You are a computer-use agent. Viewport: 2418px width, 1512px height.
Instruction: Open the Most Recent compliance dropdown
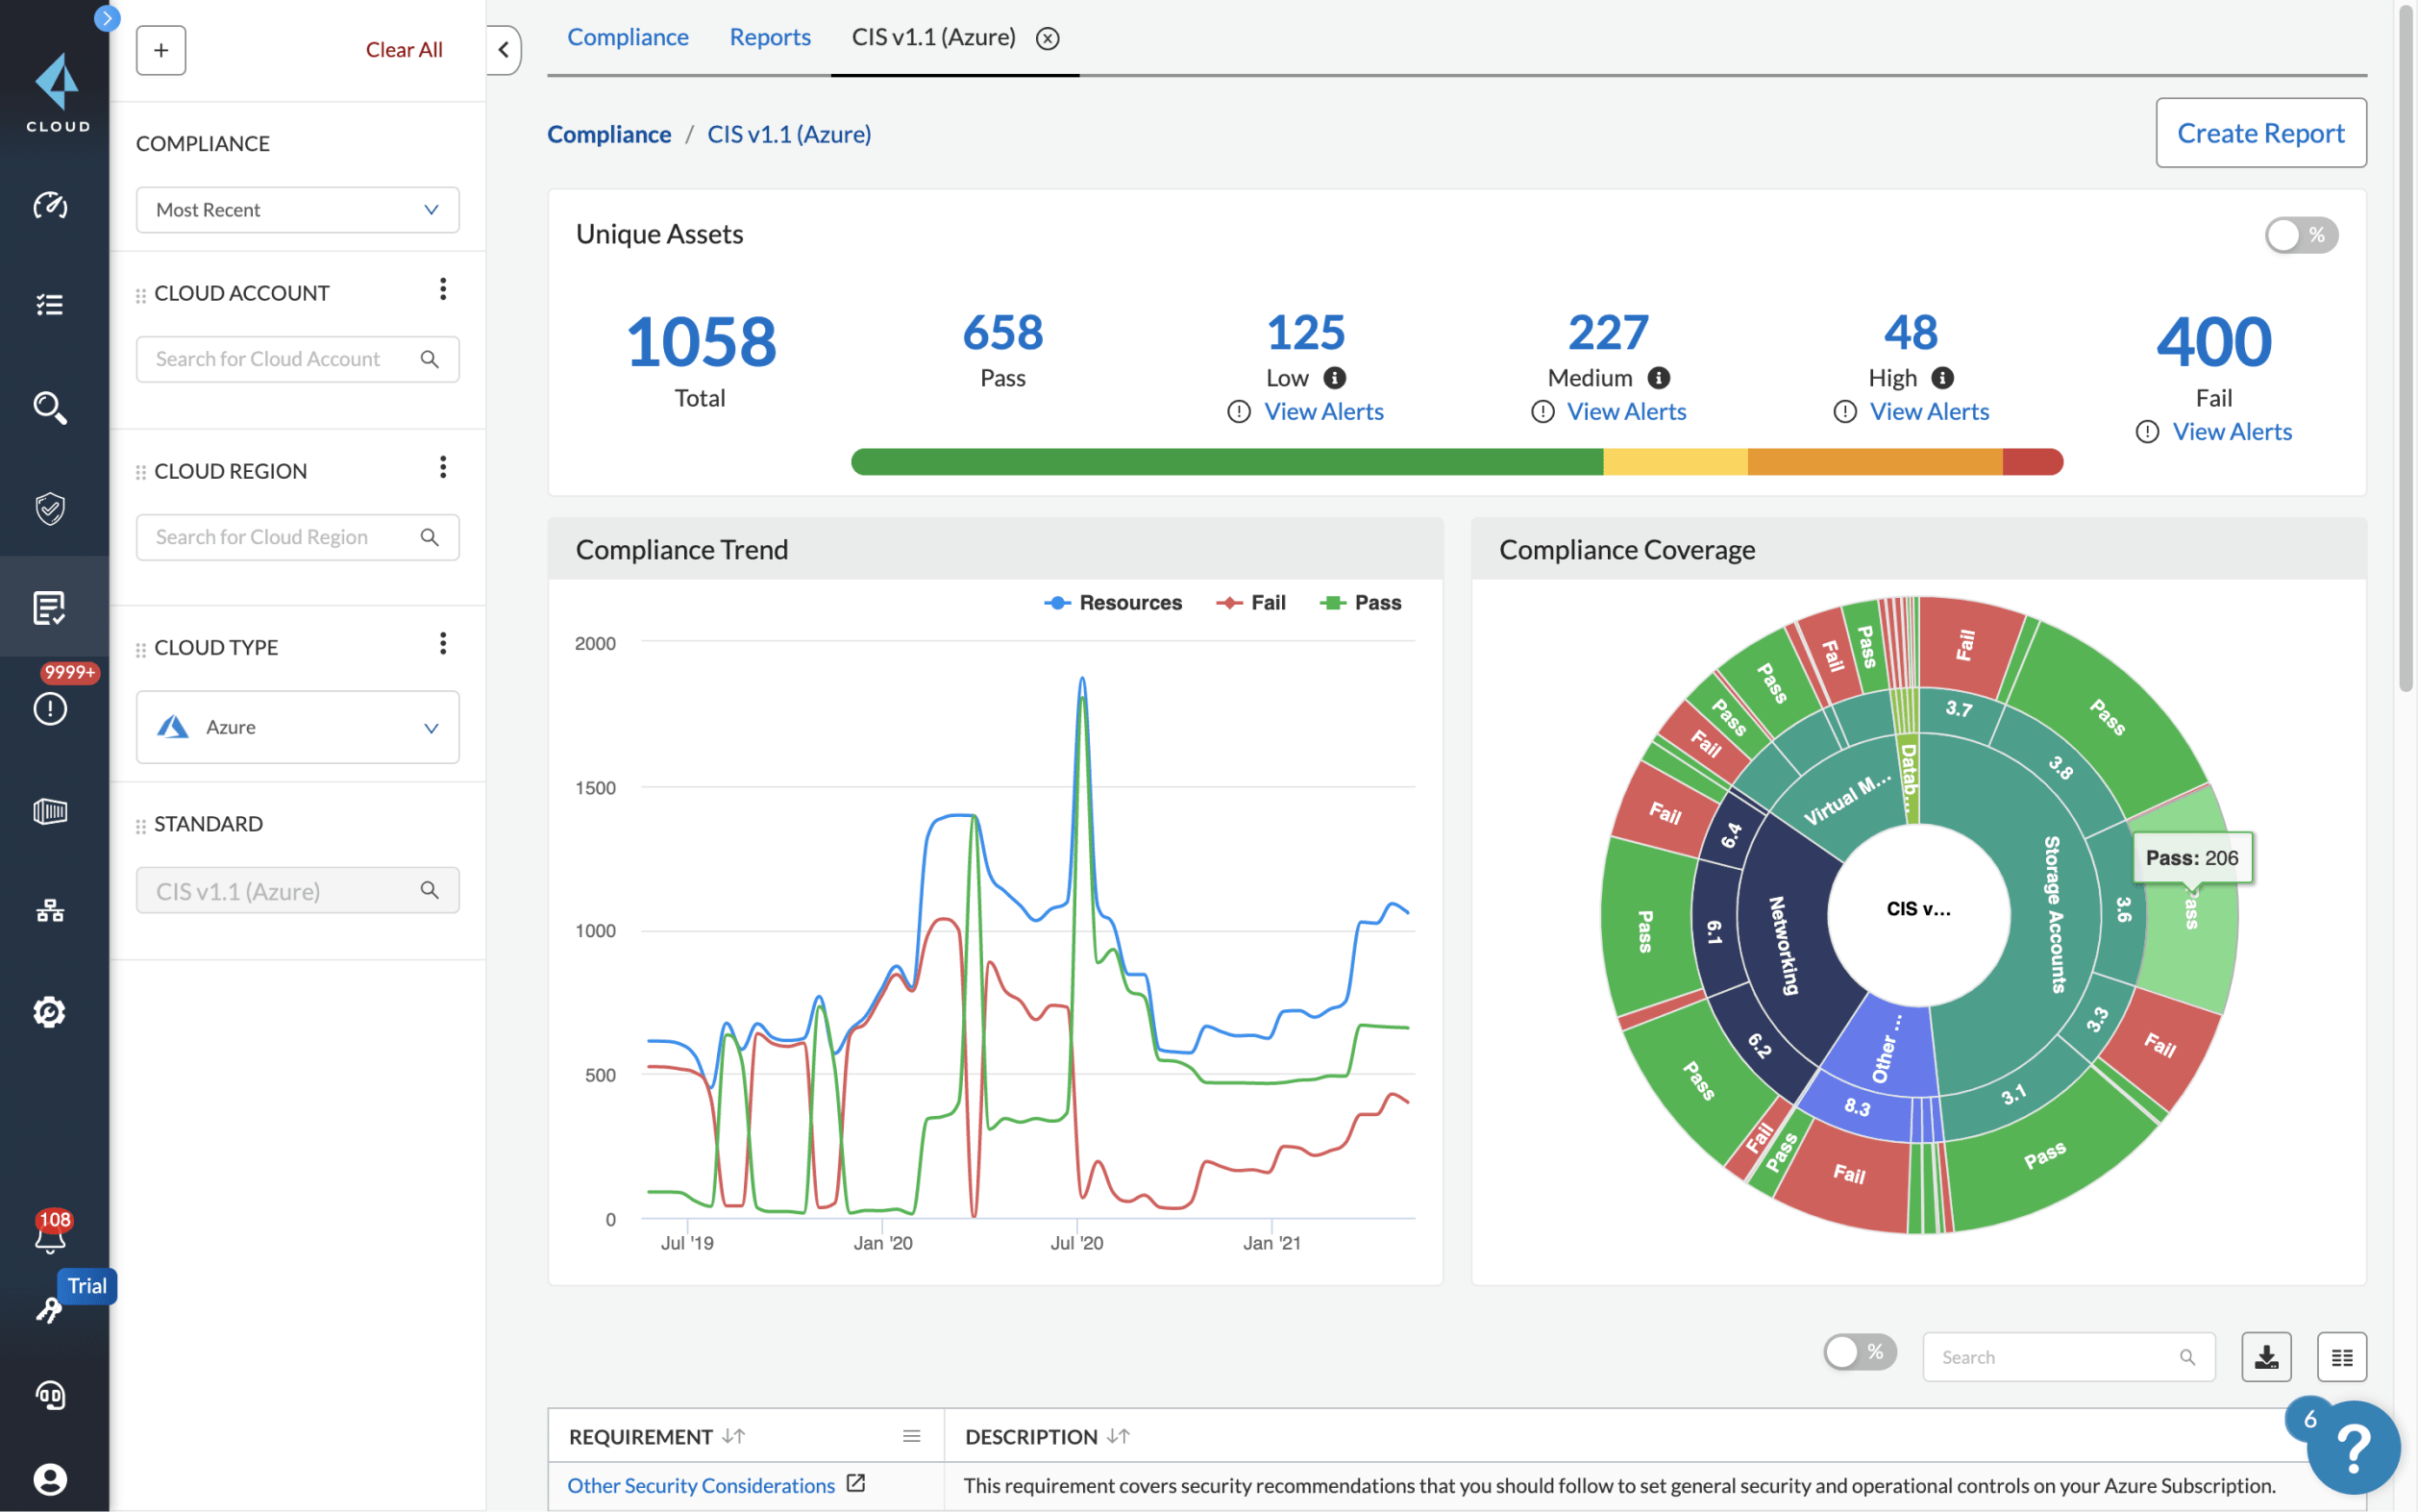tap(297, 209)
